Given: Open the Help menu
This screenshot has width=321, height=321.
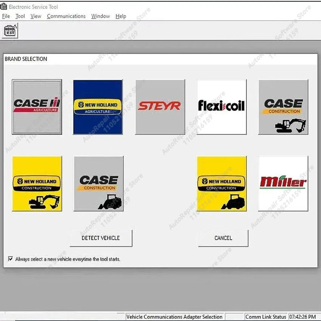Looking at the screenshot, I should coord(121,16).
